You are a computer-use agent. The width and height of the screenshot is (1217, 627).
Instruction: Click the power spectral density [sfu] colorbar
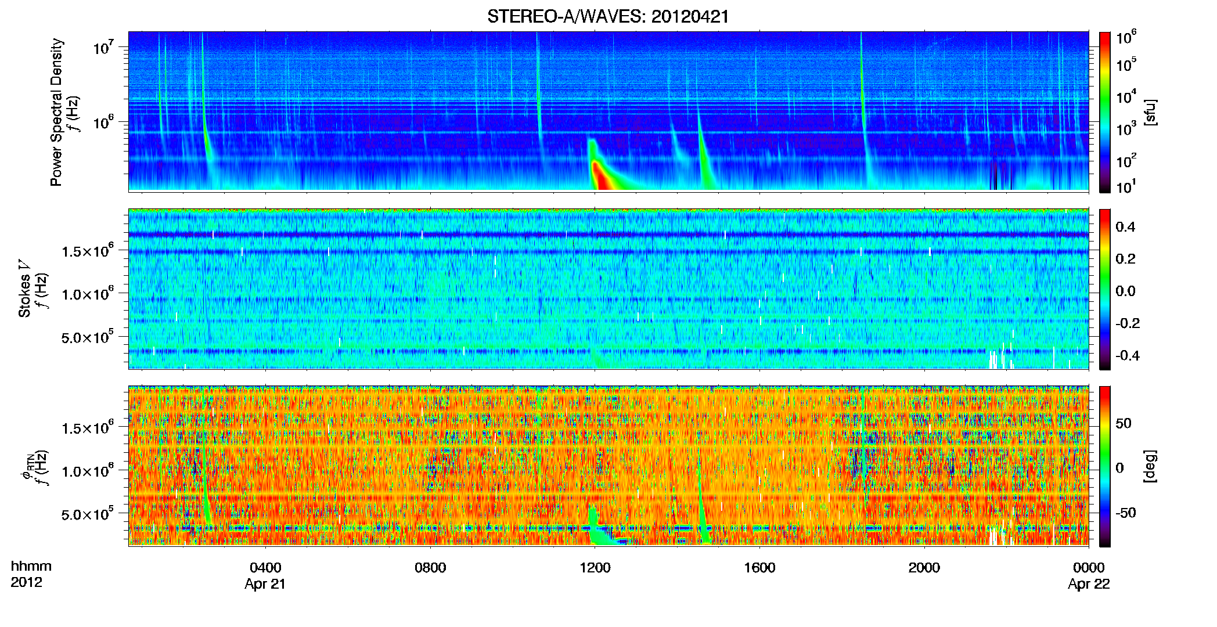click(1105, 112)
